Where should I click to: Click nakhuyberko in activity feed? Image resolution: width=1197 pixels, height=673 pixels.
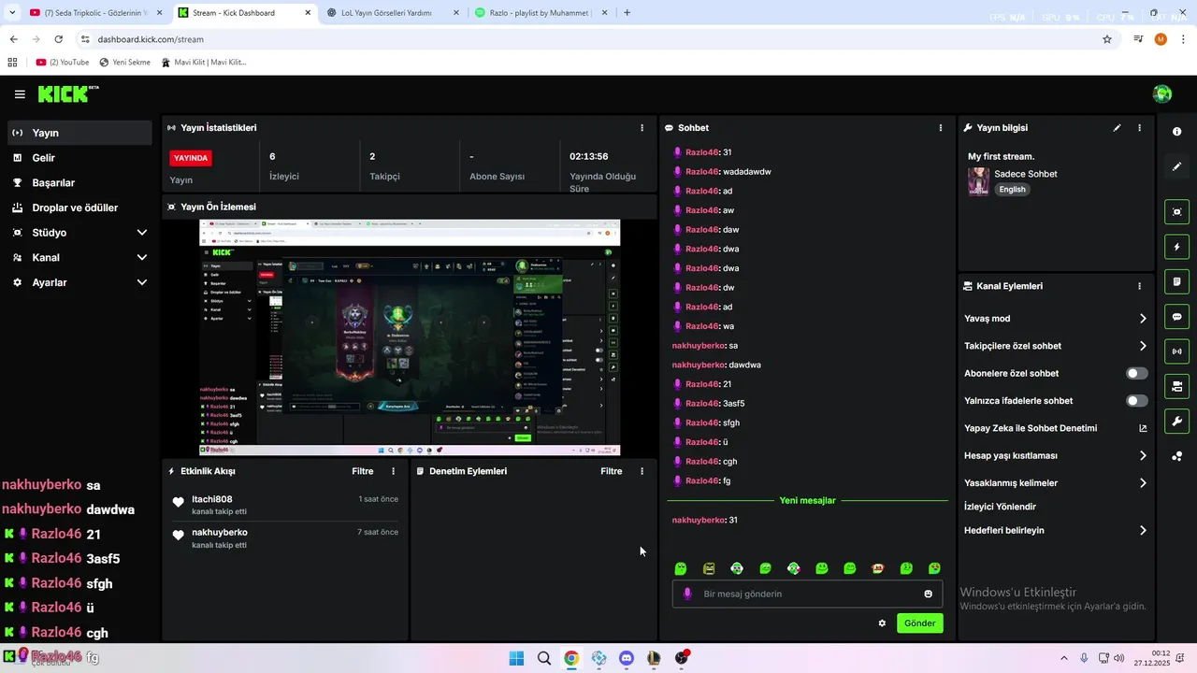click(220, 532)
